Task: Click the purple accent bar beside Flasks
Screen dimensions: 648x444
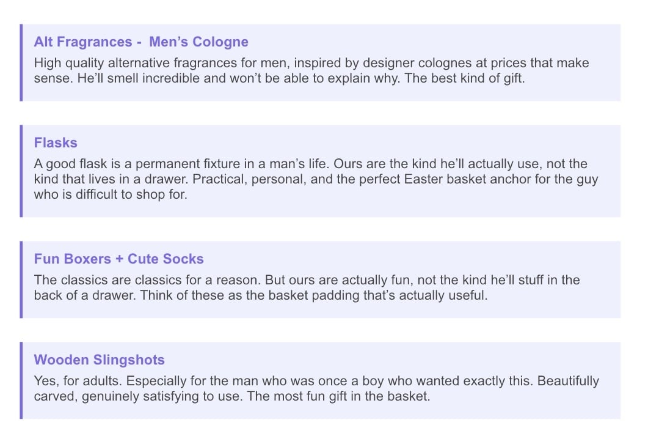Action: coord(21,171)
